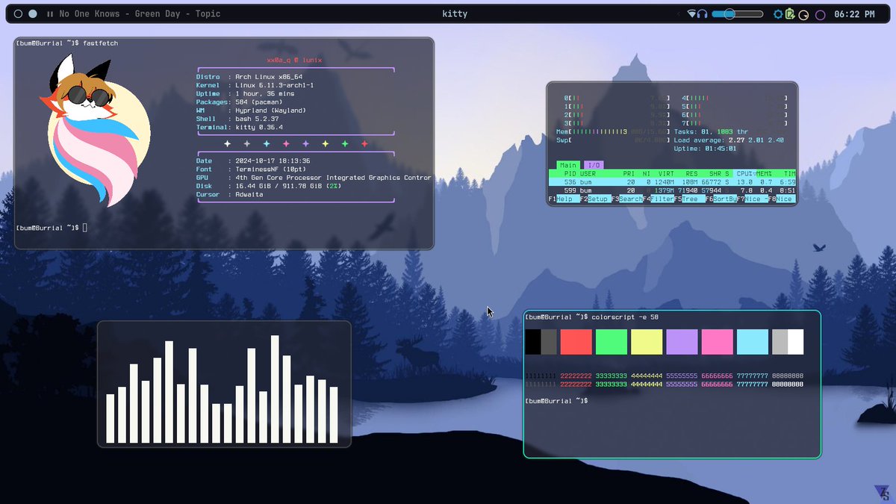This screenshot has width=896, height=504.
Task: Click the pink color block
Action: (x=717, y=342)
